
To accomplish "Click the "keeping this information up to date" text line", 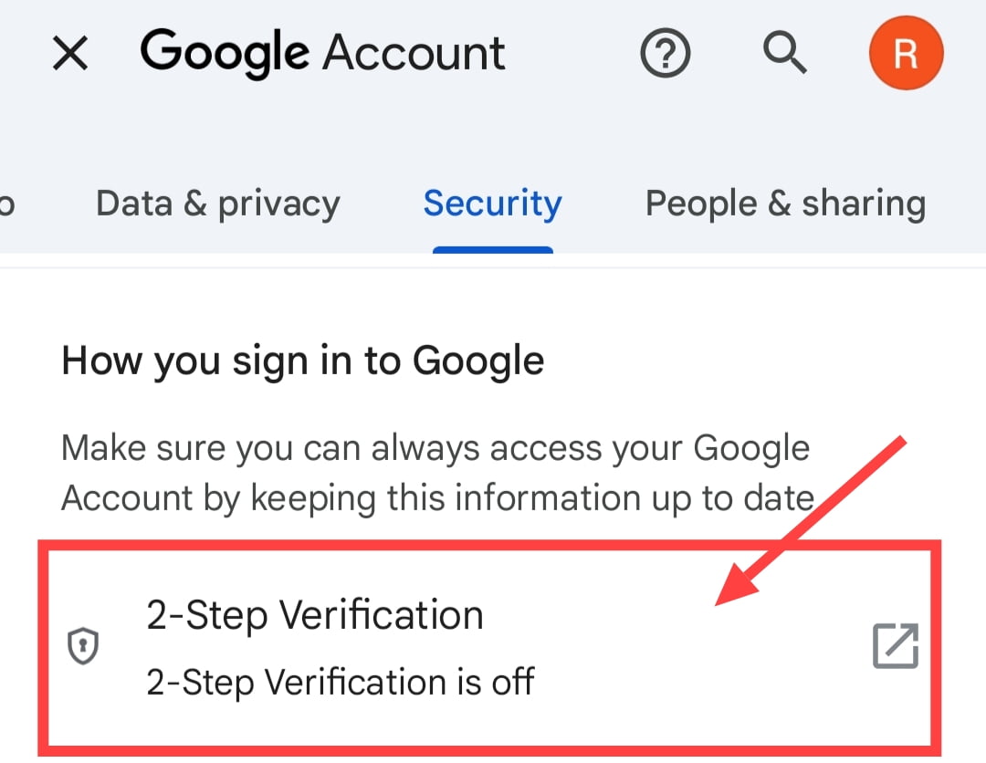I will 532,499.
